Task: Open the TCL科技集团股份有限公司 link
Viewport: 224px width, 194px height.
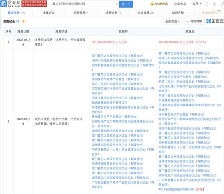Action: [176, 190]
